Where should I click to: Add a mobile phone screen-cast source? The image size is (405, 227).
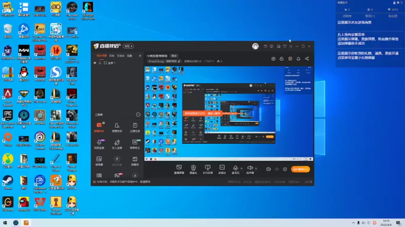[x=208, y=169]
